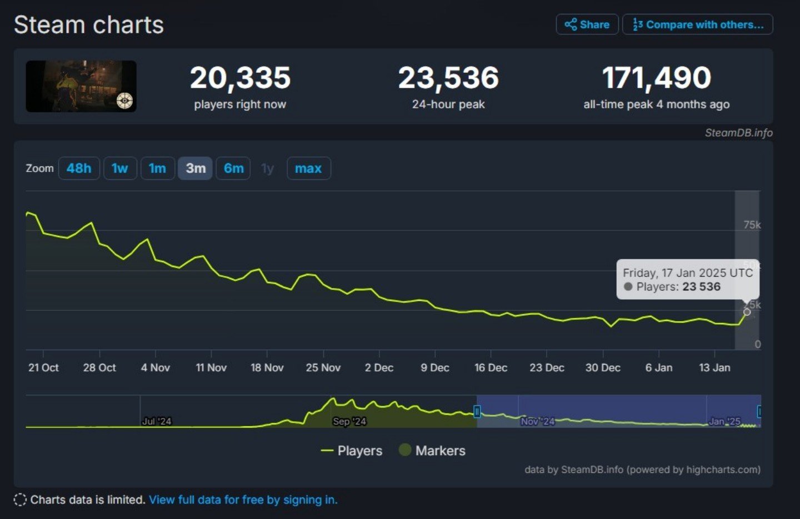The image size is (800, 519).
Task: Click the 30 Dec axis label
Action: (603, 367)
